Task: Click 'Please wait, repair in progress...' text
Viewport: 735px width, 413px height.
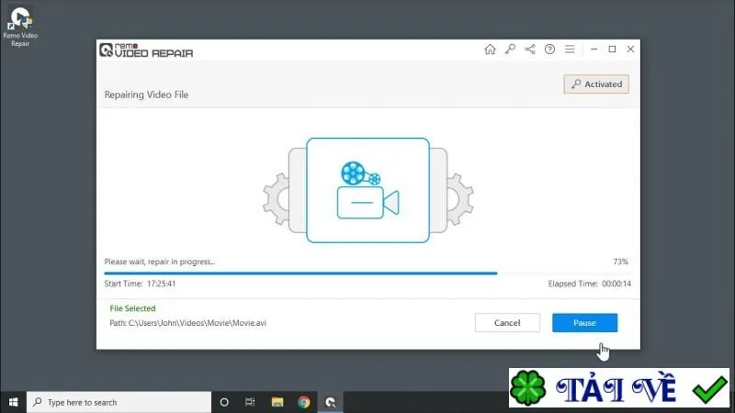Action: 160,262
